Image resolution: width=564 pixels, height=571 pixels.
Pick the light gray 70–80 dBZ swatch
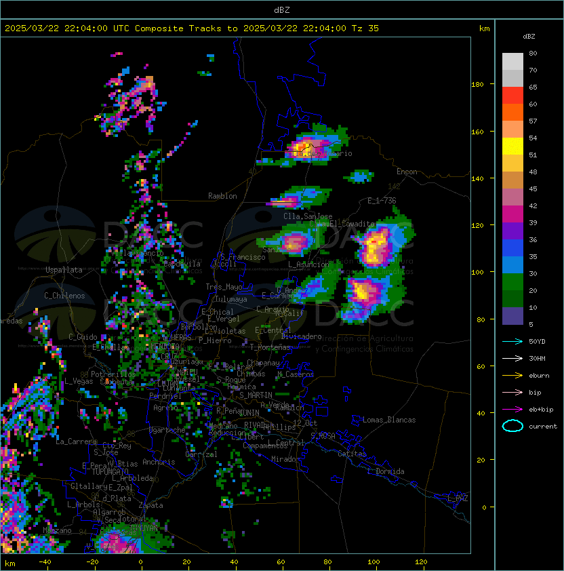pos(512,62)
